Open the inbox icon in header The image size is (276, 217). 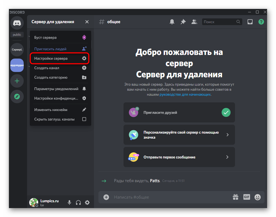pyautogui.click(x=250, y=22)
